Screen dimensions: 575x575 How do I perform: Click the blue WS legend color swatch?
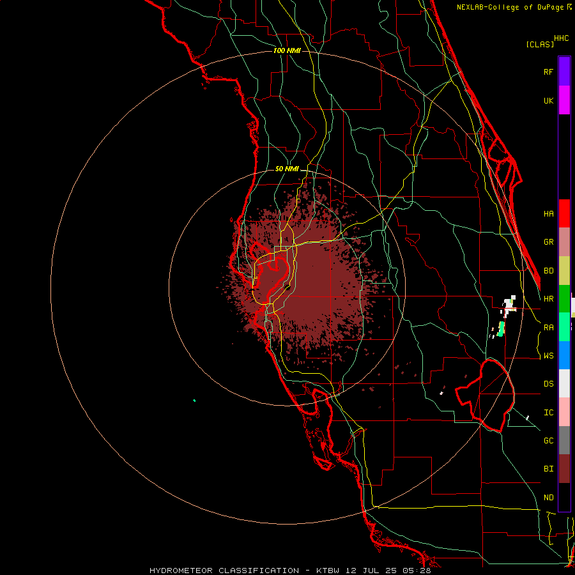[564, 355]
